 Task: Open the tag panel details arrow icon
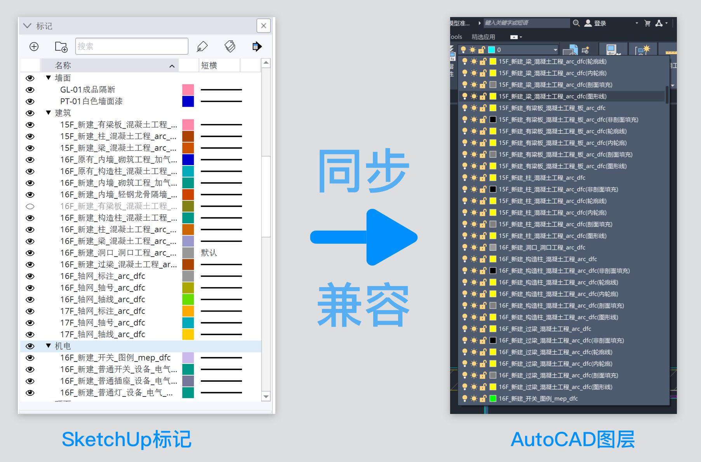257,47
